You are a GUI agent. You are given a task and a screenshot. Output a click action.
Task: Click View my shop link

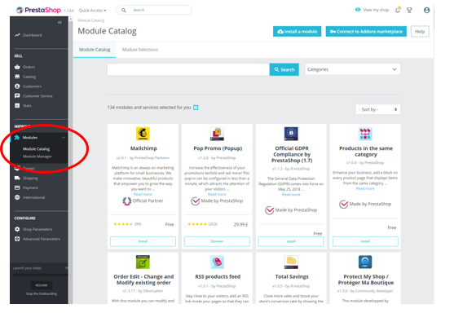pos(372,10)
